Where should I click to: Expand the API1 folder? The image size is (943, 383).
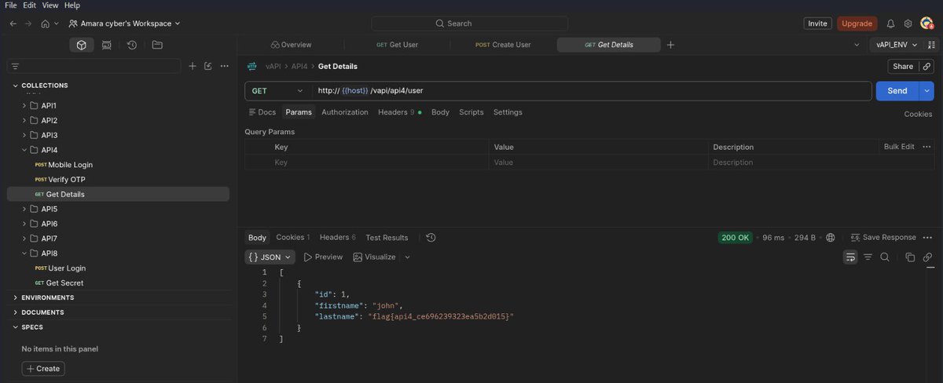(x=24, y=105)
